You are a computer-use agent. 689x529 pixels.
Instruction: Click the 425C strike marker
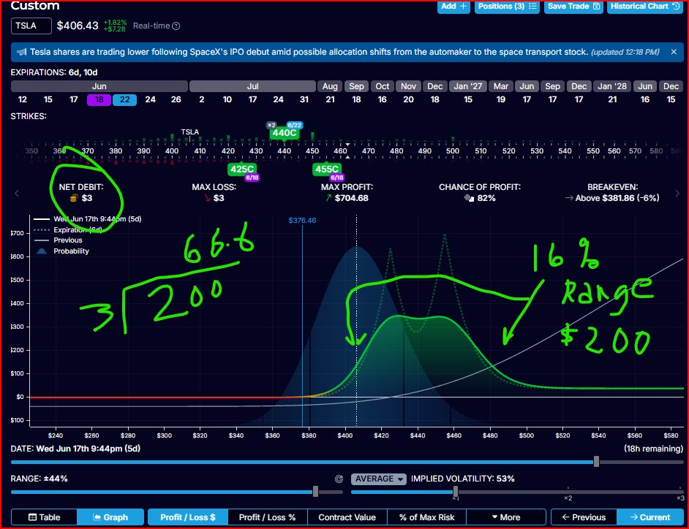pyautogui.click(x=242, y=169)
